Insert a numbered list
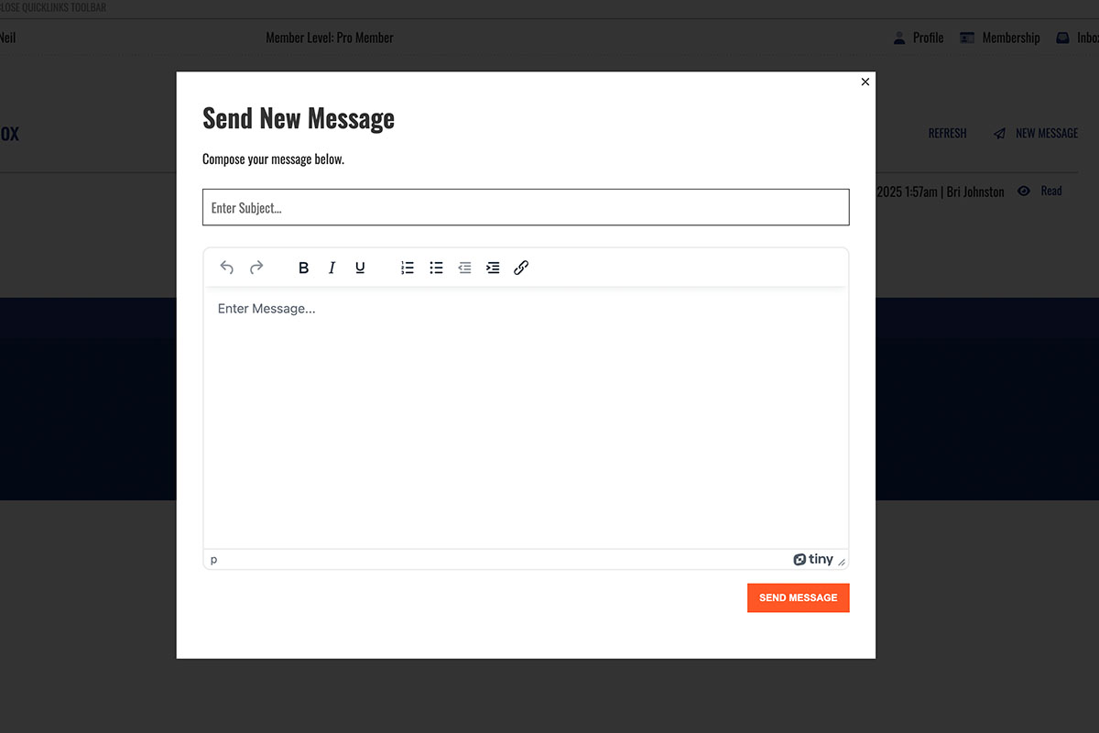Screen dimensions: 1099x733 (408, 268)
